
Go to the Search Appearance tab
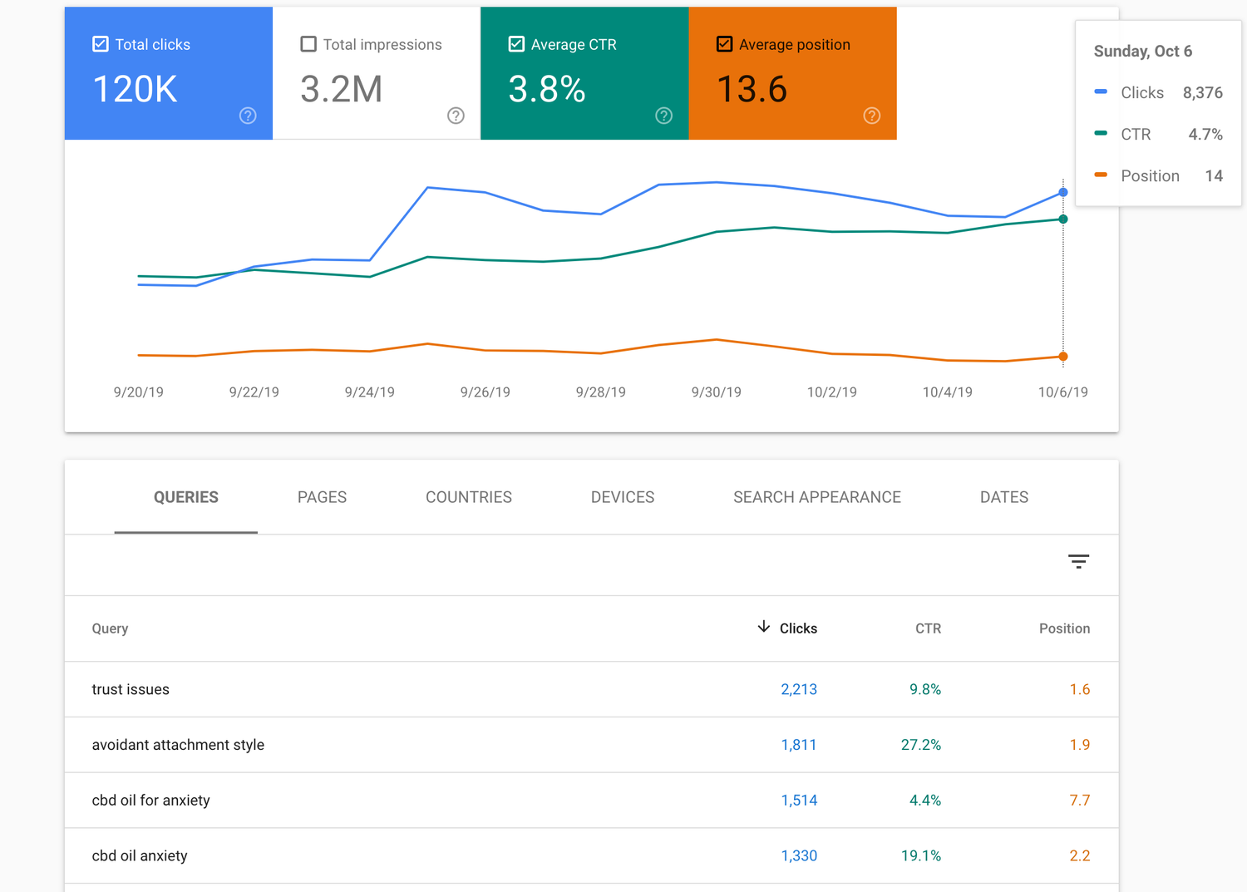click(816, 497)
